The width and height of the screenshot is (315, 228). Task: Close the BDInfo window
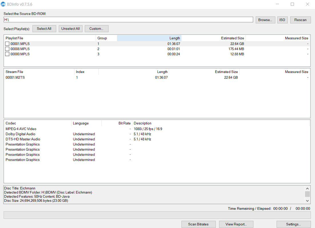point(307,4)
